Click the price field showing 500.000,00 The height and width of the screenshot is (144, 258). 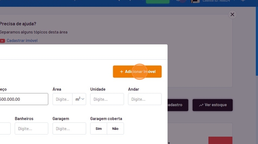click(x=23, y=99)
